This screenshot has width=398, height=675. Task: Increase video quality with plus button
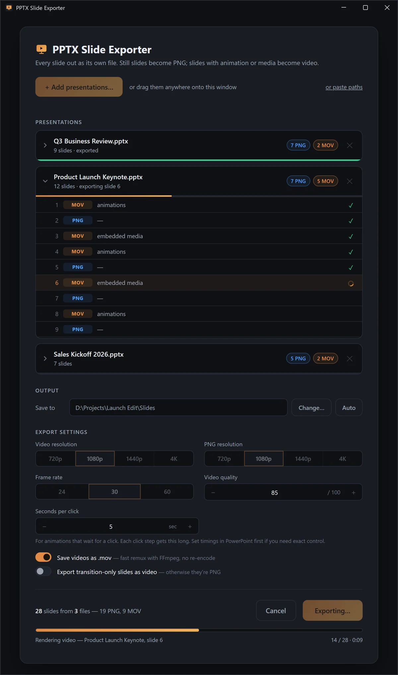354,493
